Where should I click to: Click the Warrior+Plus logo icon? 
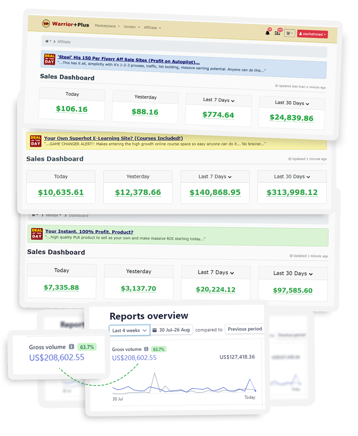tap(46, 23)
